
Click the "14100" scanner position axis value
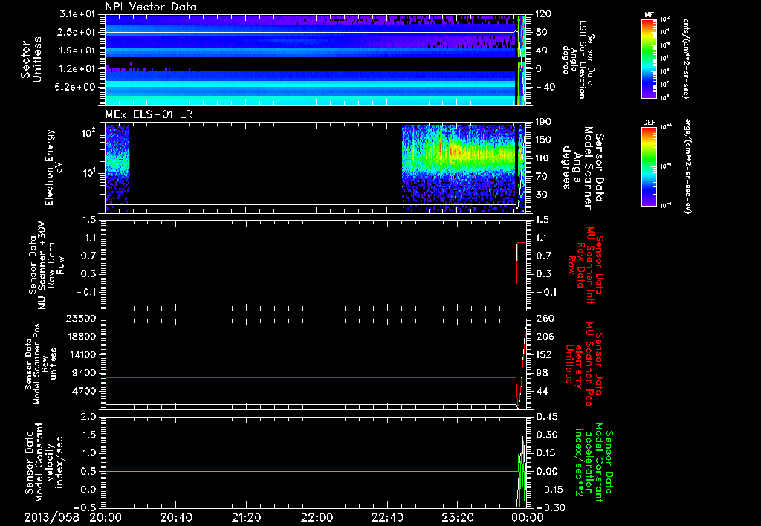point(83,354)
